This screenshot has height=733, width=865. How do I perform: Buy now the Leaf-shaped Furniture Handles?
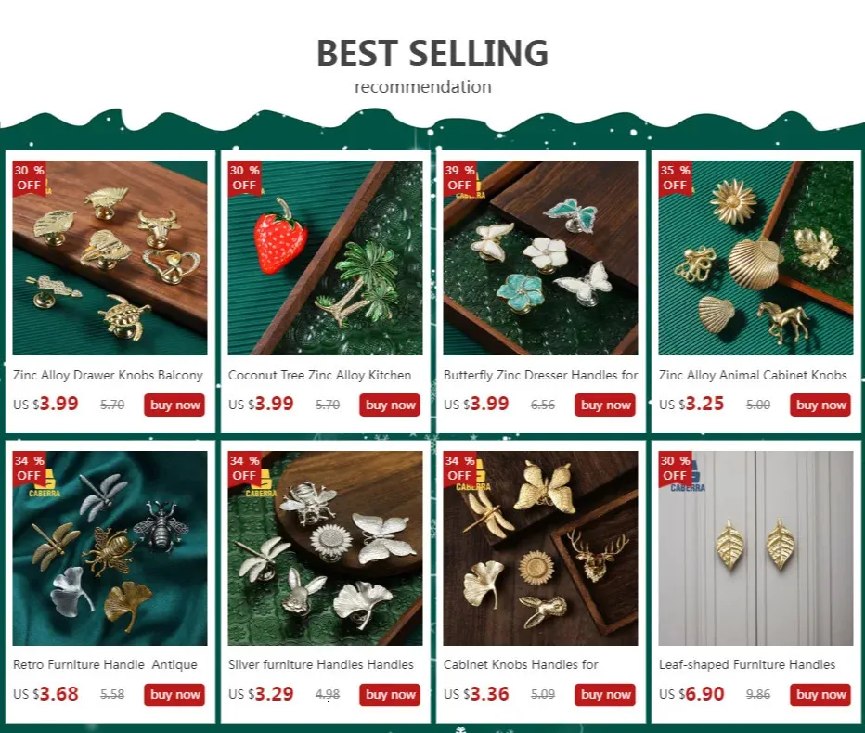coord(820,695)
